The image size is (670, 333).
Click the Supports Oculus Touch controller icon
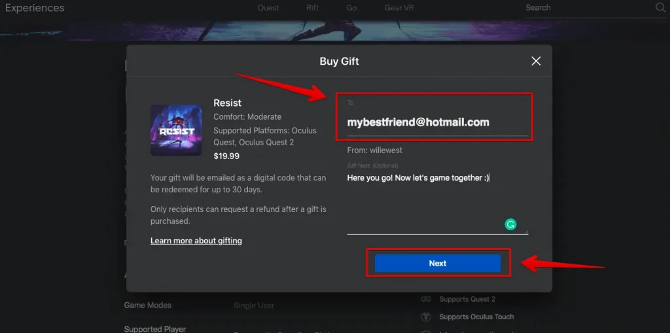pyautogui.click(x=426, y=317)
